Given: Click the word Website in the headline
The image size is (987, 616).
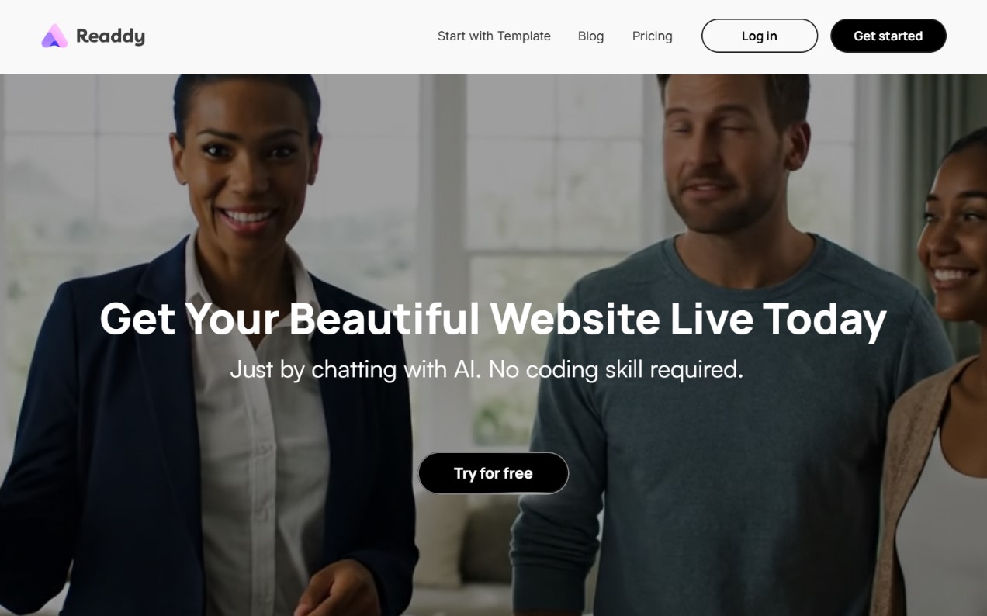Looking at the screenshot, I should click(575, 318).
